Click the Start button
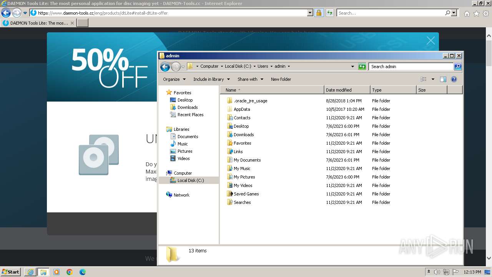This screenshot has width=492, height=277. click(x=10, y=272)
